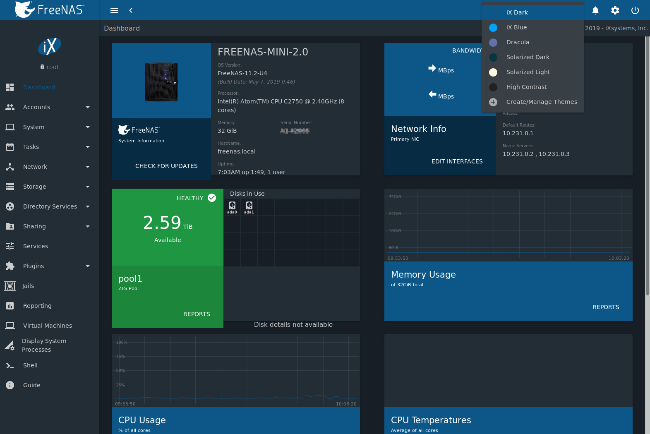Screen dimensions: 650x434
Task: Select the Solarized Dark theme
Action: point(532,57)
